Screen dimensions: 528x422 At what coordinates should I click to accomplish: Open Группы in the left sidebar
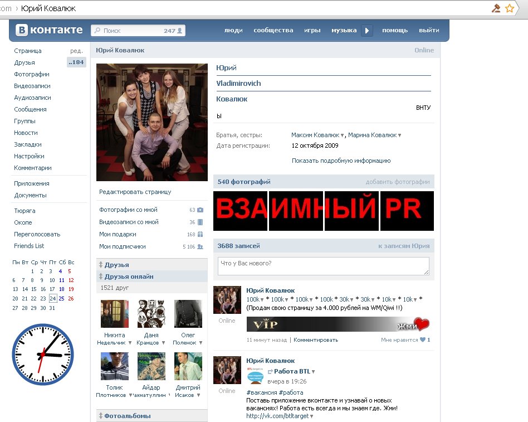tap(25, 121)
